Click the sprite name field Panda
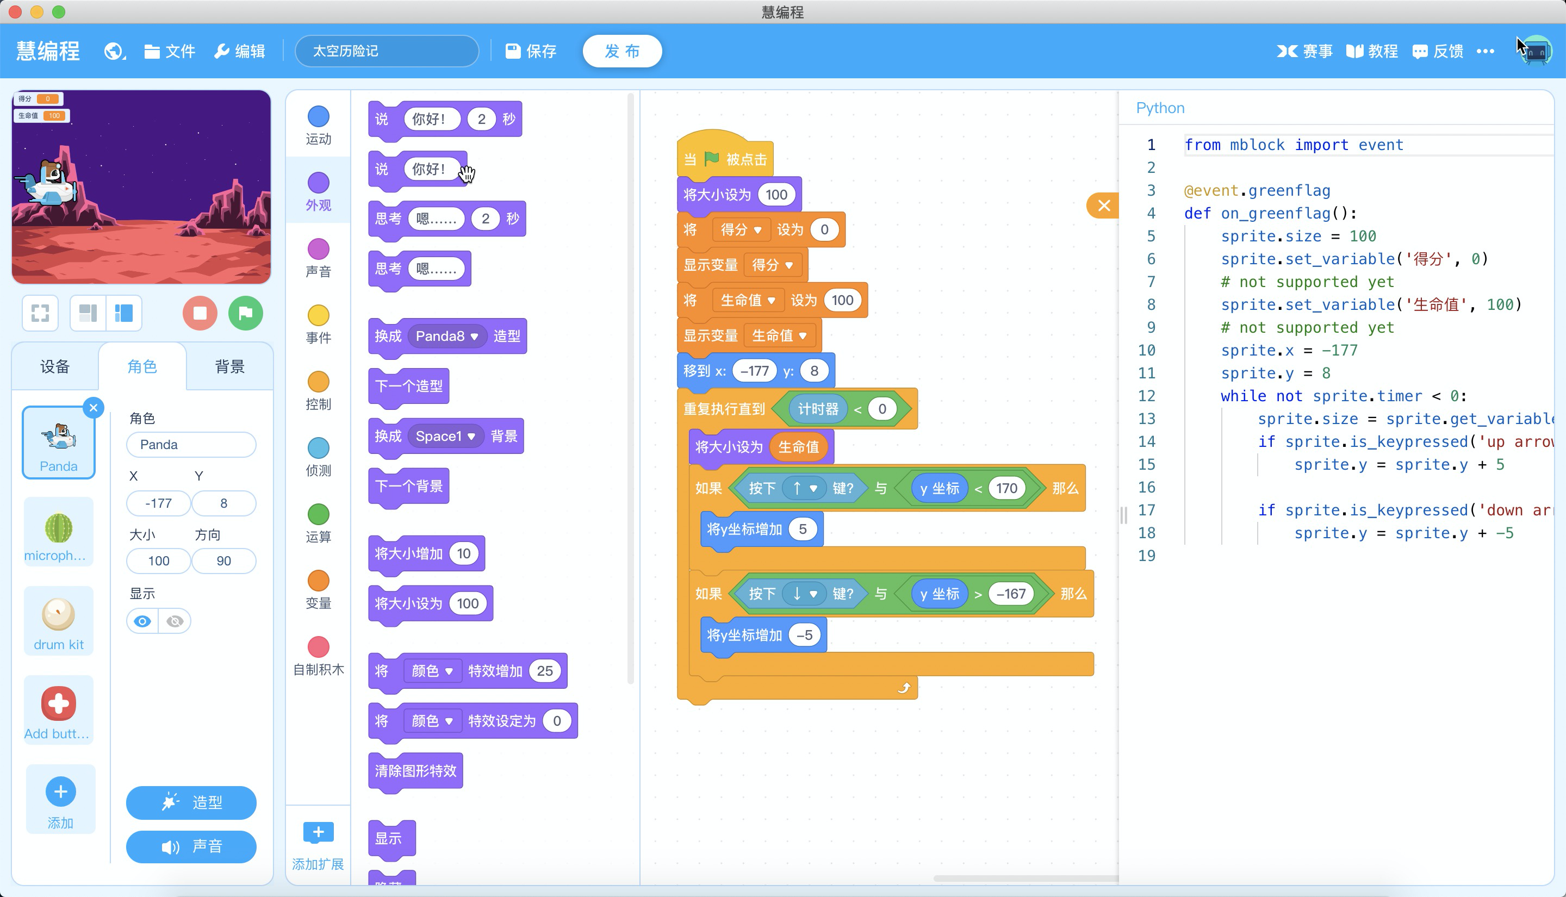1566x897 pixels. tap(191, 444)
